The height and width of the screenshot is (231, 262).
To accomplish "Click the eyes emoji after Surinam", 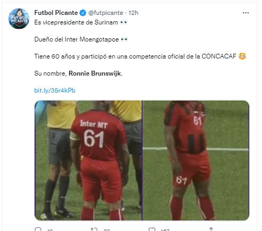I will pos(124,22).
